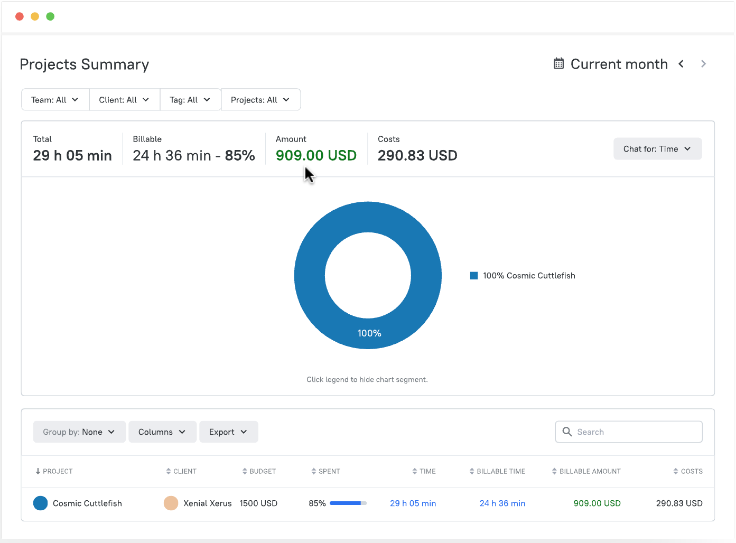Go to previous month with left chevron
Image resolution: width=736 pixels, height=543 pixels.
click(681, 64)
